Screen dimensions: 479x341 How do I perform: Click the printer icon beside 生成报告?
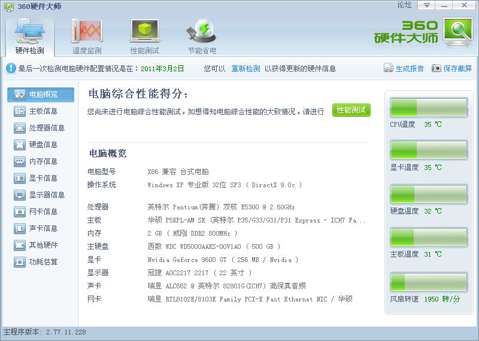(x=388, y=68)
